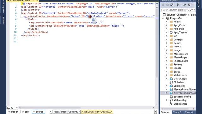Select the Chapter14 project node

click(176, 18)
